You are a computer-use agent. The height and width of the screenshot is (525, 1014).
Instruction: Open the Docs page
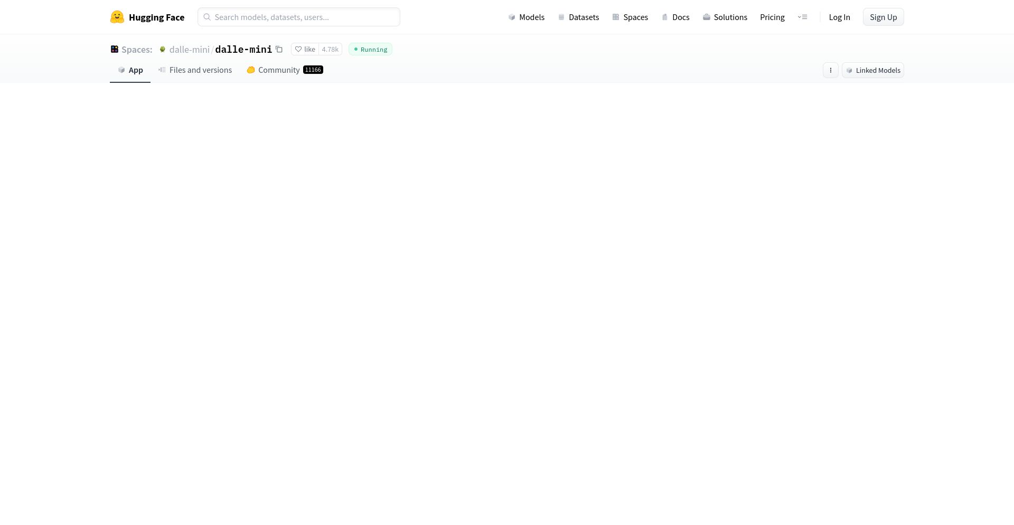tap(675, 17)
